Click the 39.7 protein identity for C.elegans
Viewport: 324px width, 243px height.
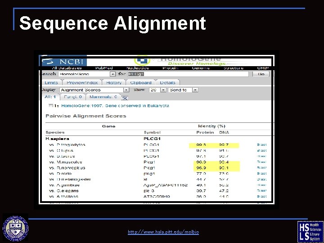[x=201, y=191]
